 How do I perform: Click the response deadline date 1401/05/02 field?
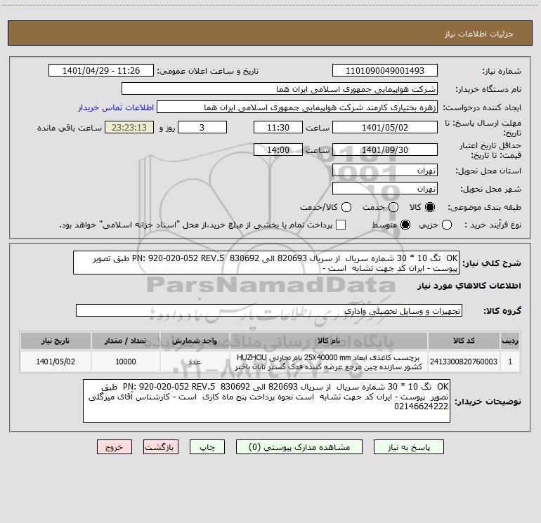coord(385,128)
